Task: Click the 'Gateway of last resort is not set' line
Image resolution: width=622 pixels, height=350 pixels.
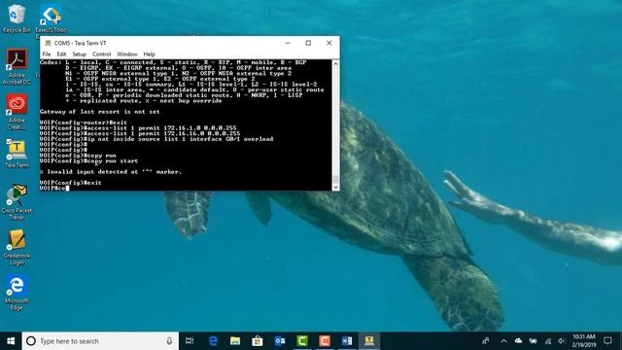Action: pos(100,112)
